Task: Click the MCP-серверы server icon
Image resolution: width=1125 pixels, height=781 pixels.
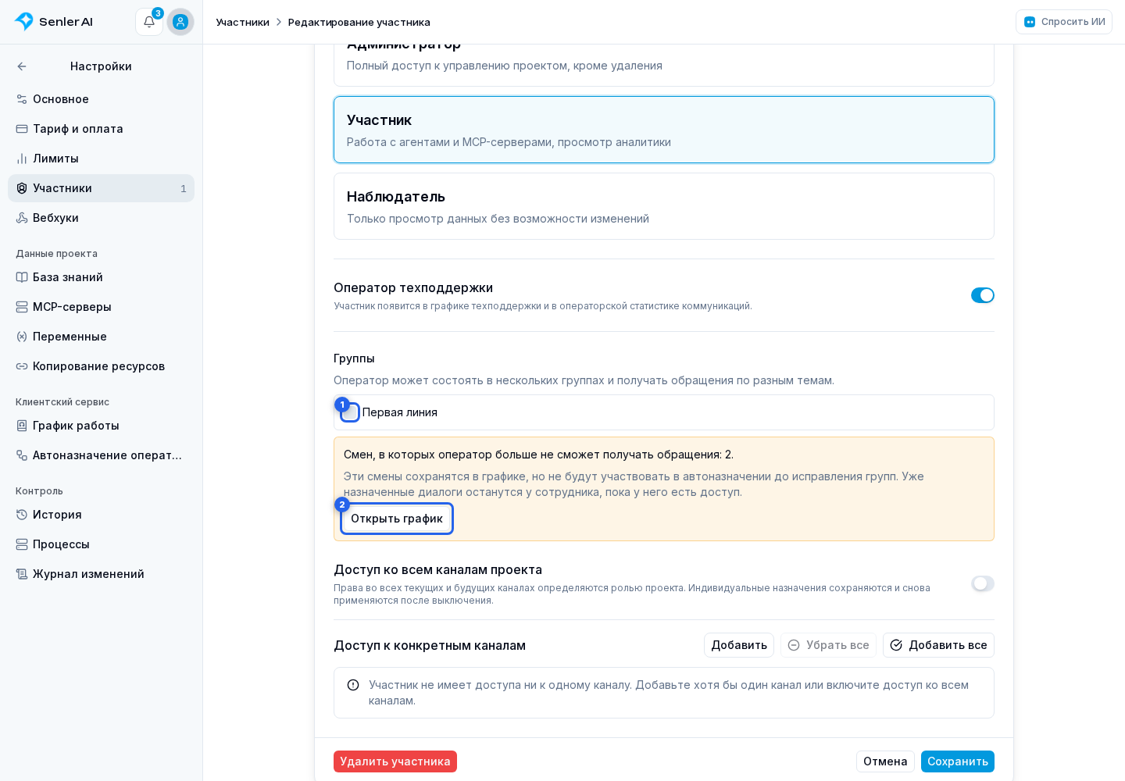Action: (x=22, y=307)
